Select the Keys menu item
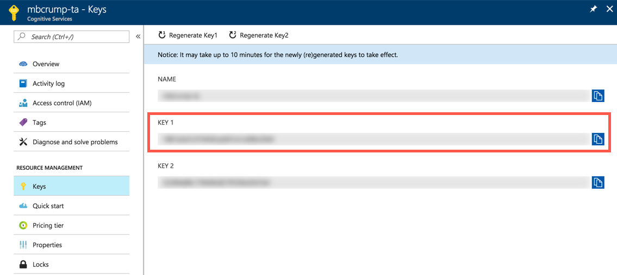The height and width of the screenshot is (275, 617). pos(71,186)
